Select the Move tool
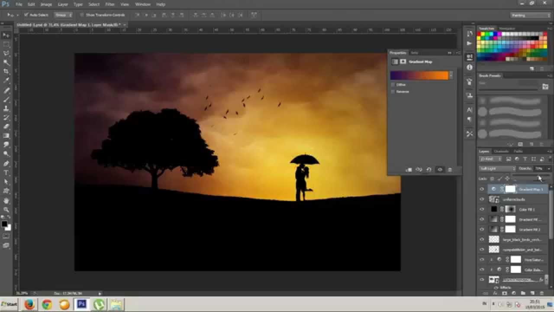 pyautogui.click(x=6, y=35)
